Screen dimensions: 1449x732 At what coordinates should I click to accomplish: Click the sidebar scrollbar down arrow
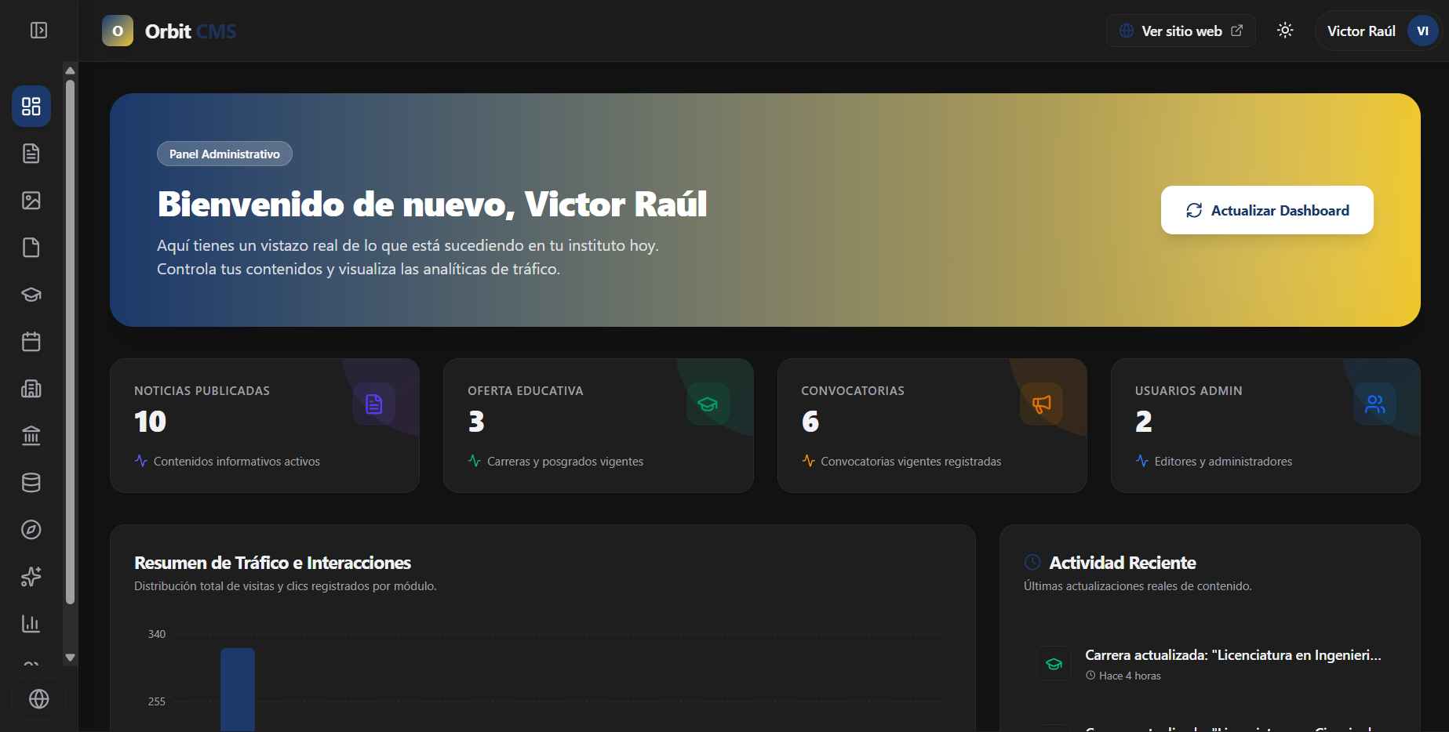(70, 658)
